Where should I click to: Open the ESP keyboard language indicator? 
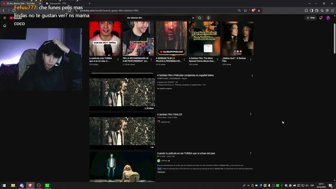312,186
